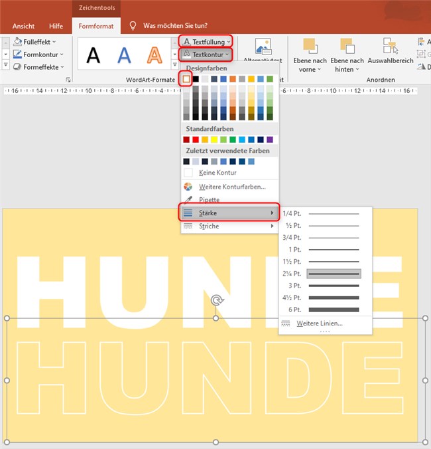Screen dimensions: 431x449
Task: Pick the white design color swatch
Action: tap(186, 79)
